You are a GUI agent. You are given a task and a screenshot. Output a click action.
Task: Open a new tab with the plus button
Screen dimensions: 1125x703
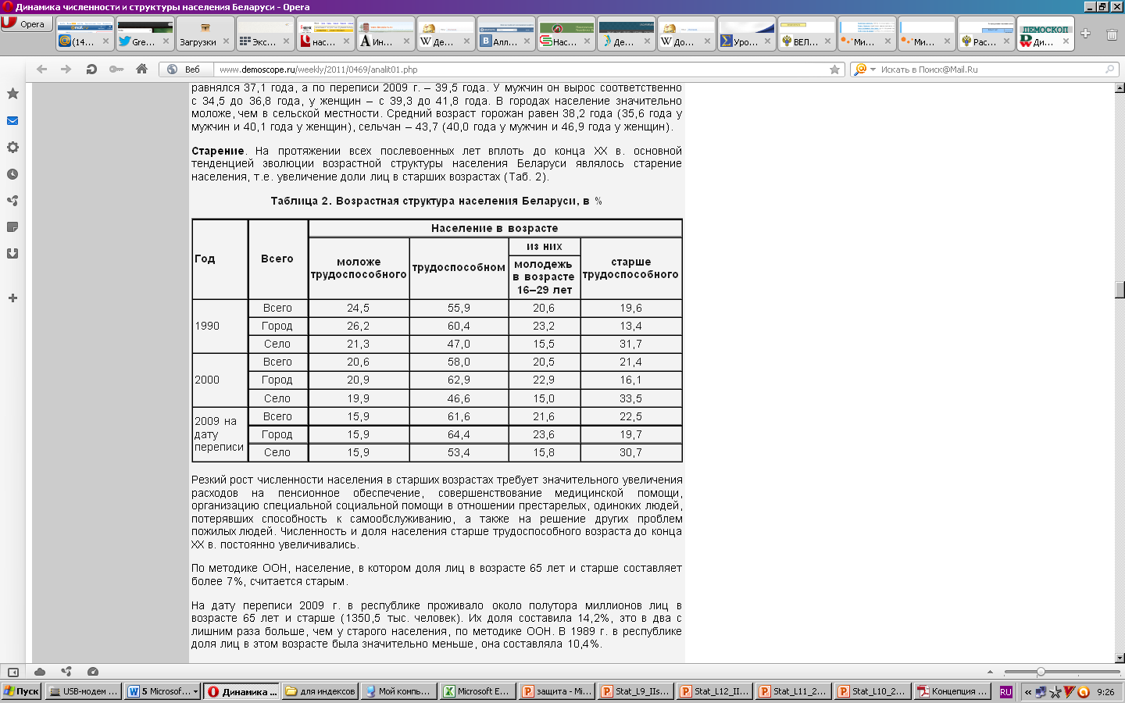tap(1085, 34)
